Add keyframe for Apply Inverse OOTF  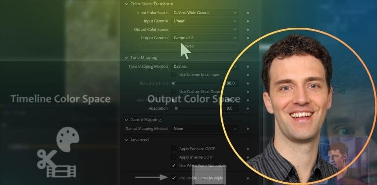248,157
